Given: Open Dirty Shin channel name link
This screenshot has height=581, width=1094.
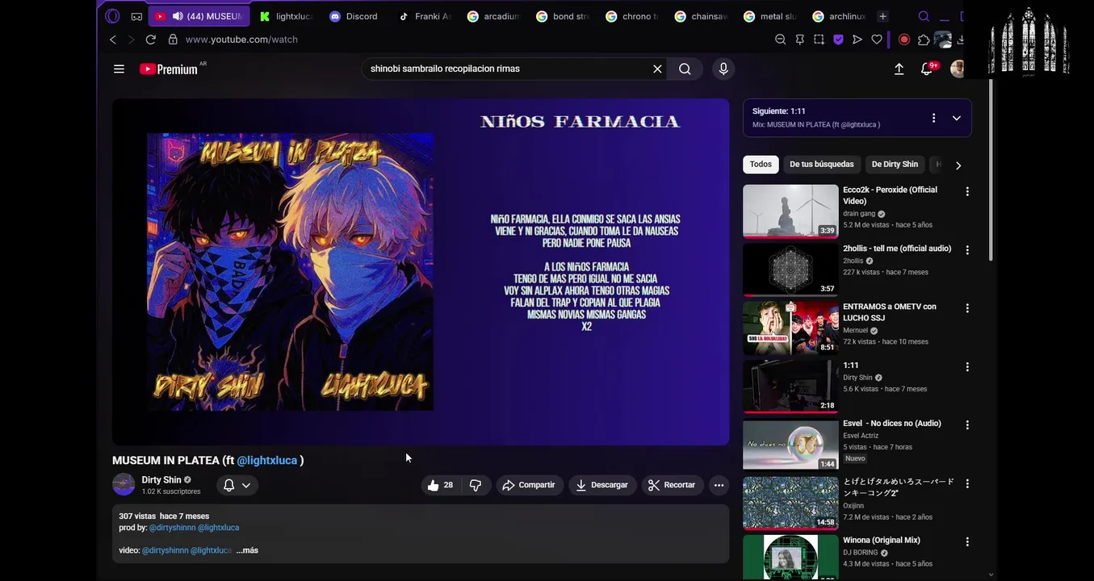Looking at the screenshot, I should point(161,479).
